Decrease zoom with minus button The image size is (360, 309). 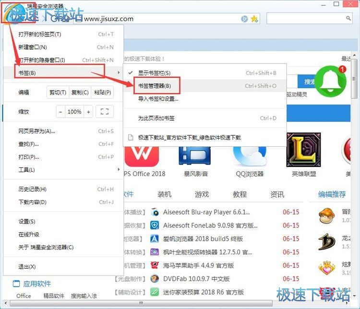pyautogui.click(x=60, y=112)
